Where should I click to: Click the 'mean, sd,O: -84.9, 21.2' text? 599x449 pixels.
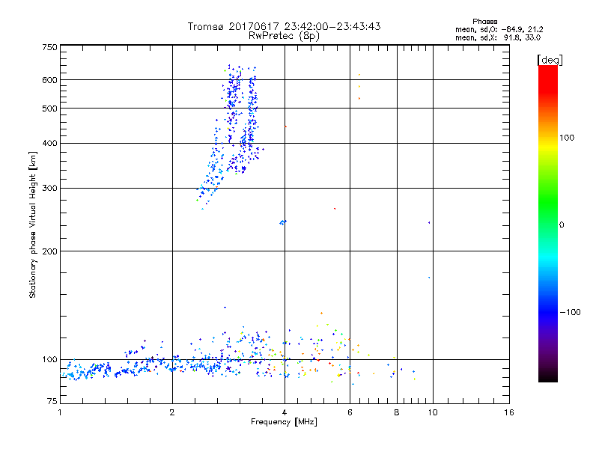(499, 29)
